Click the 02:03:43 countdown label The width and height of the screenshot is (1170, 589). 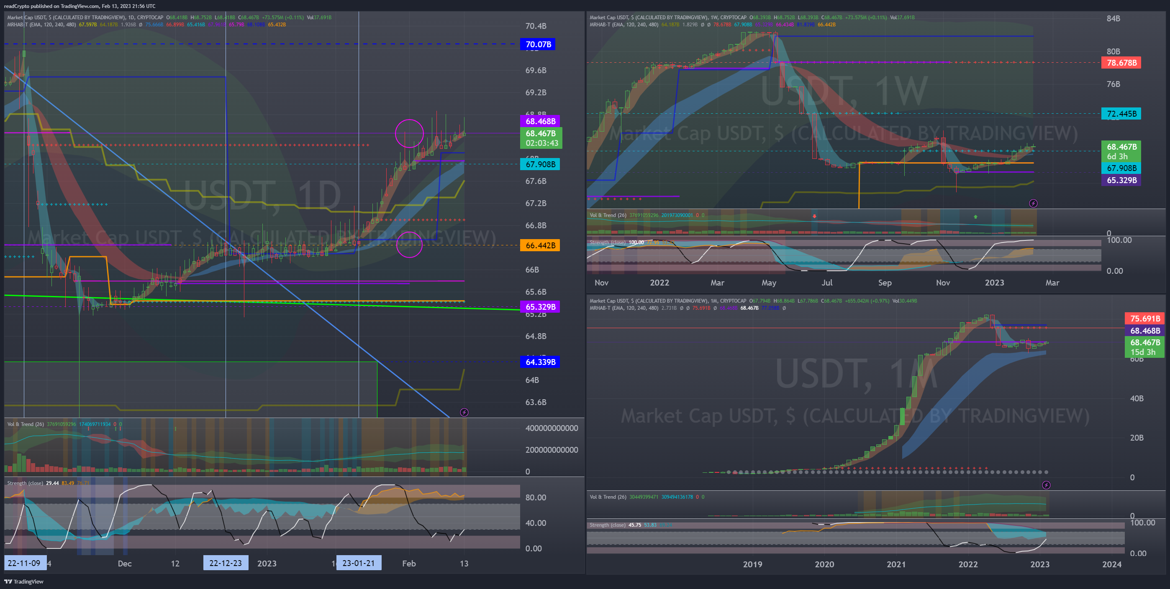[541, 143]
